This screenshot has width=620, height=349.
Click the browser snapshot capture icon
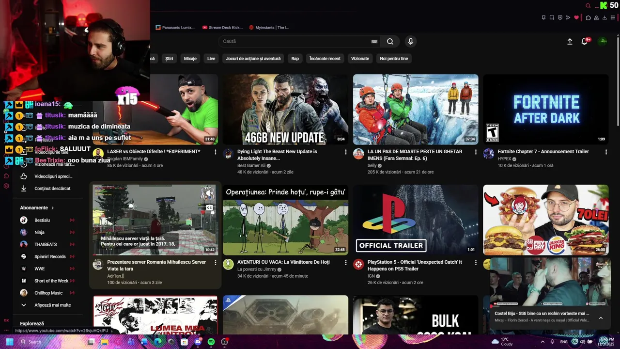pos(552,18)
